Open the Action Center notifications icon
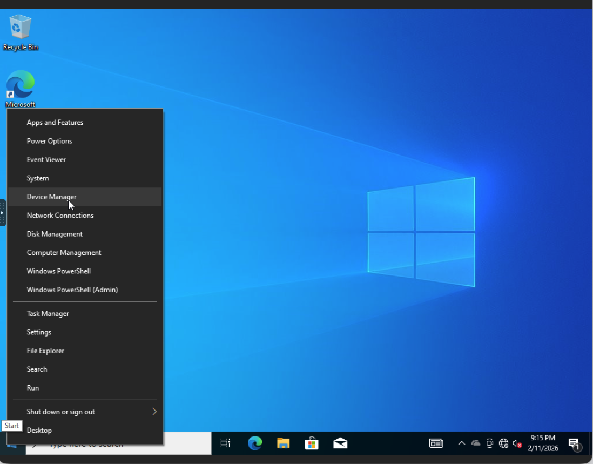 [x=575, y=443]
